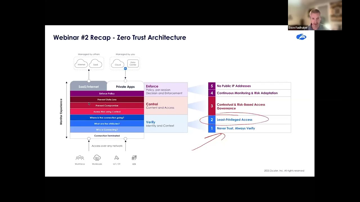Image resolution: width=360 pixels, height=202 pixels.
Task: Click Never Trust, Always Verify row
Action: 249,128
